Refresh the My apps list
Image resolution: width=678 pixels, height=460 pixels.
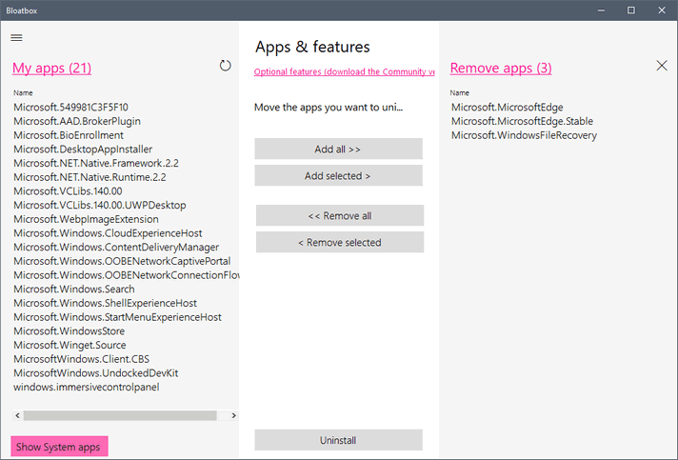(x=225, y=66)
